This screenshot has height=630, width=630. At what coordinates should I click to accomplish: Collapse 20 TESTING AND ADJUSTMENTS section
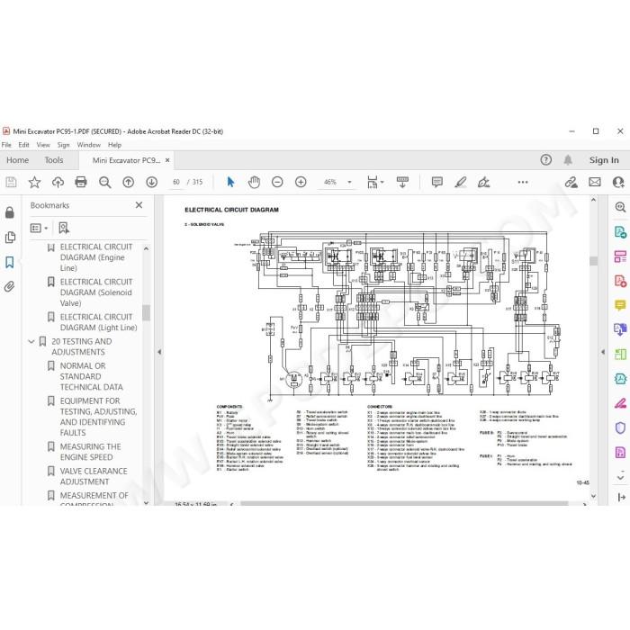(31, 341)
